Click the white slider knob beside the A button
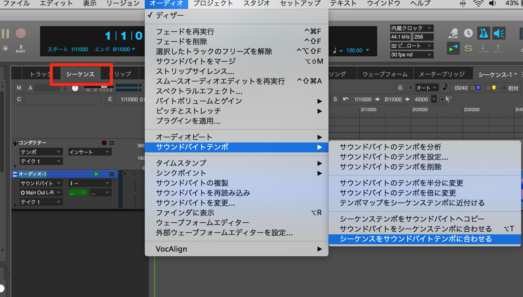 point(75,88)
